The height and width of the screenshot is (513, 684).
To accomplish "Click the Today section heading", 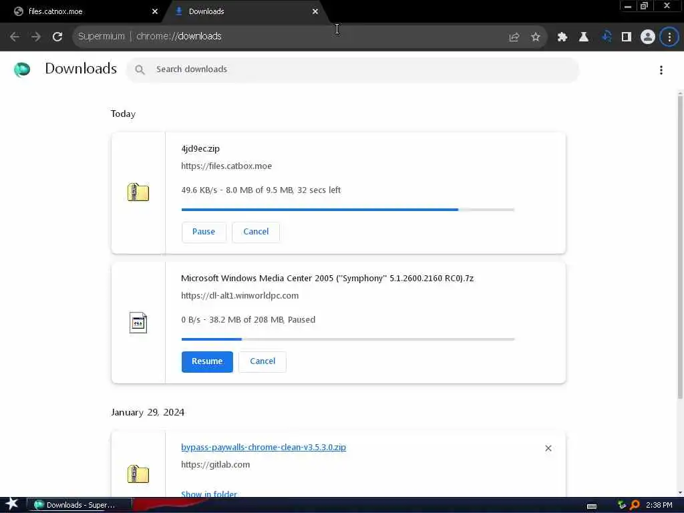I will tap(123, 114).
